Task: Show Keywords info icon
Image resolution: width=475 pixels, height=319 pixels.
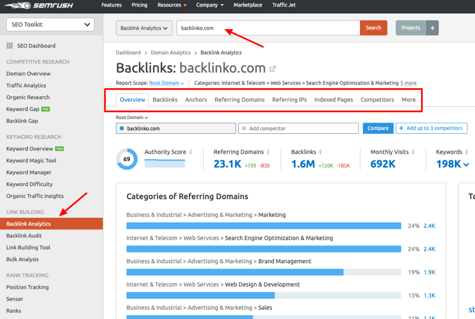Action: click(467, 152)
